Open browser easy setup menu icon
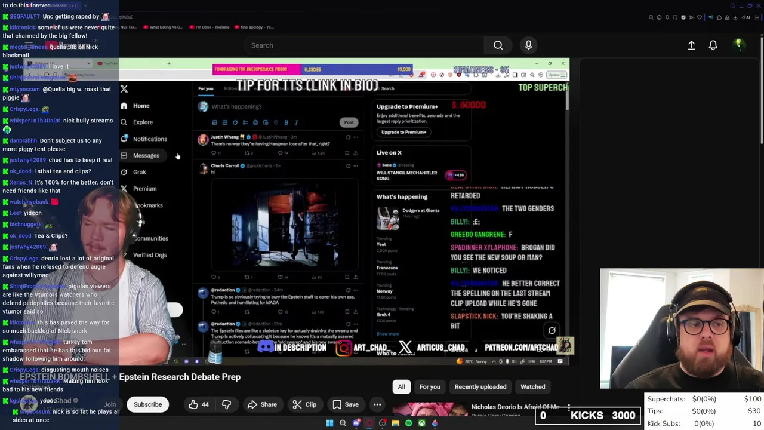764x430 pixels. (x=757, y=17)
